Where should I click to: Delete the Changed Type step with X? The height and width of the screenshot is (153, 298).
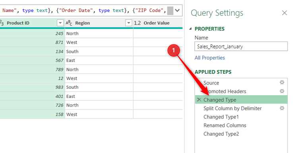pos(199,99)
